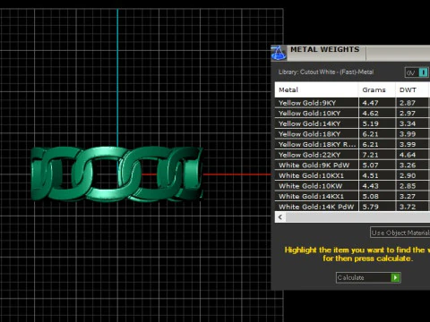This screenshot has height=322, width=430.
Task: Click the 5.07 grams value
Action: [x=370, y=165]
